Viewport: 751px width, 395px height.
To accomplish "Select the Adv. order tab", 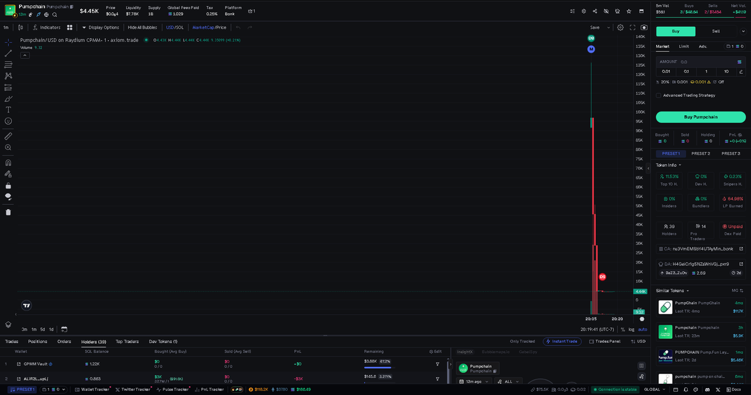I will pyautogui.click(x=703, y=46).
